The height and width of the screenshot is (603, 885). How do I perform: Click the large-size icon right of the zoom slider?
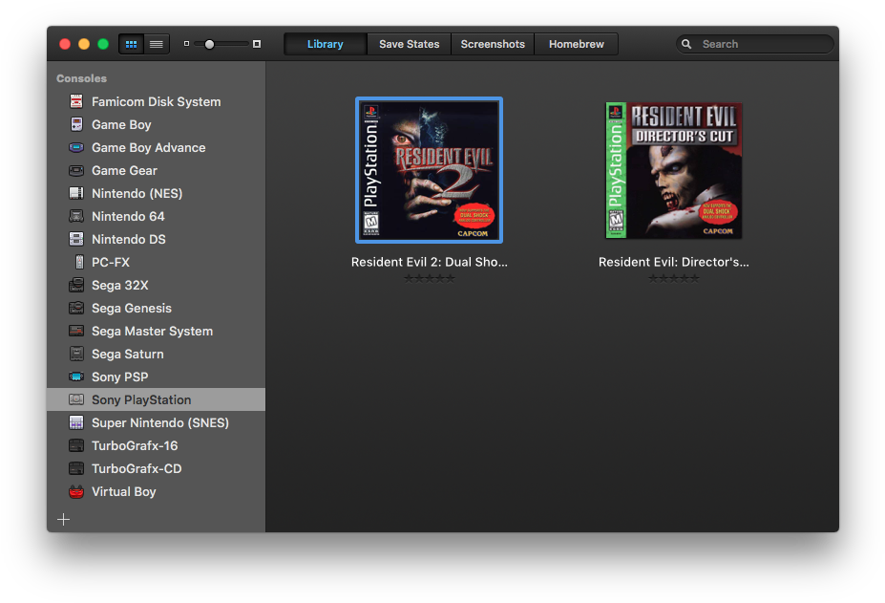[257, 44]
